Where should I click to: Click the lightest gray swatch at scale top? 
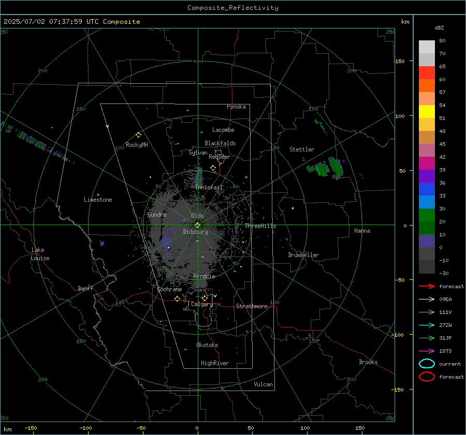427,47
